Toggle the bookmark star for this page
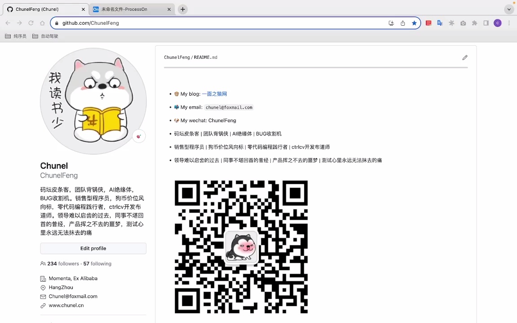Viewport: 517px width, 323px height. point(414,23)
